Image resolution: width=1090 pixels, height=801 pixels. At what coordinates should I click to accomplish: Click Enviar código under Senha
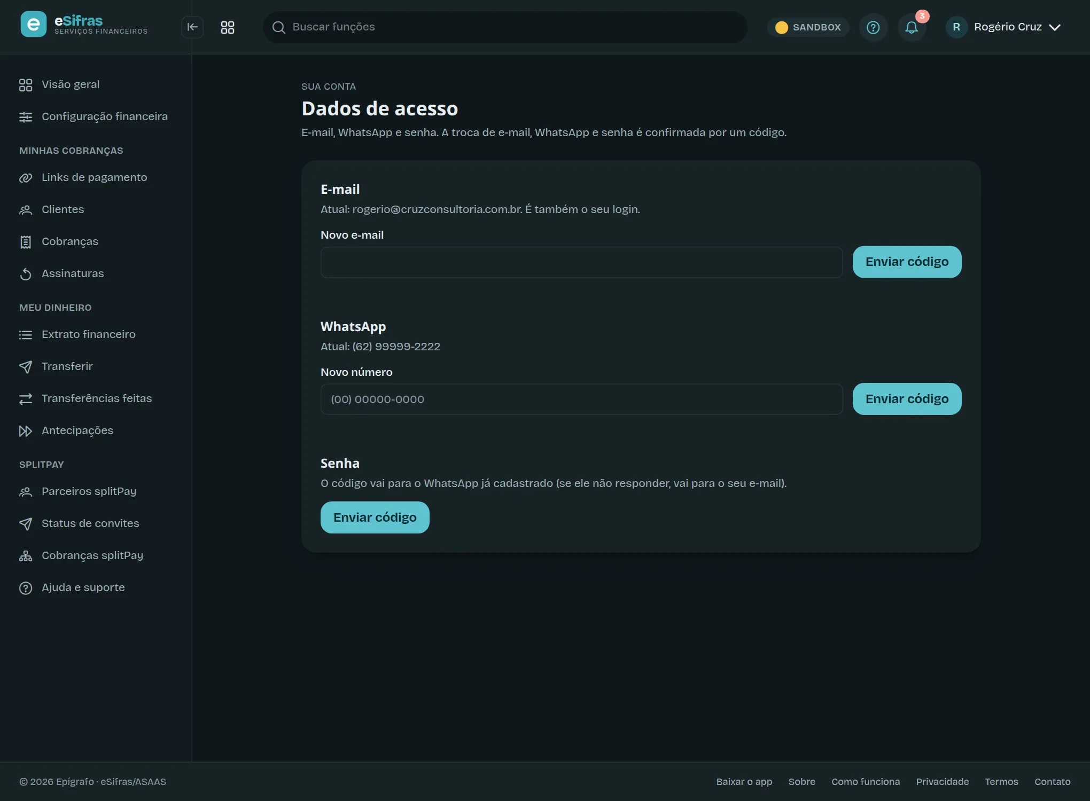click(375, 517)
